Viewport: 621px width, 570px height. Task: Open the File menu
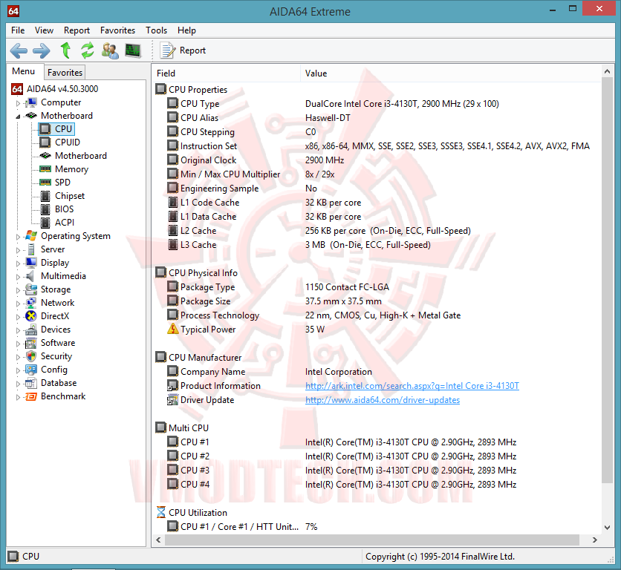18,30
